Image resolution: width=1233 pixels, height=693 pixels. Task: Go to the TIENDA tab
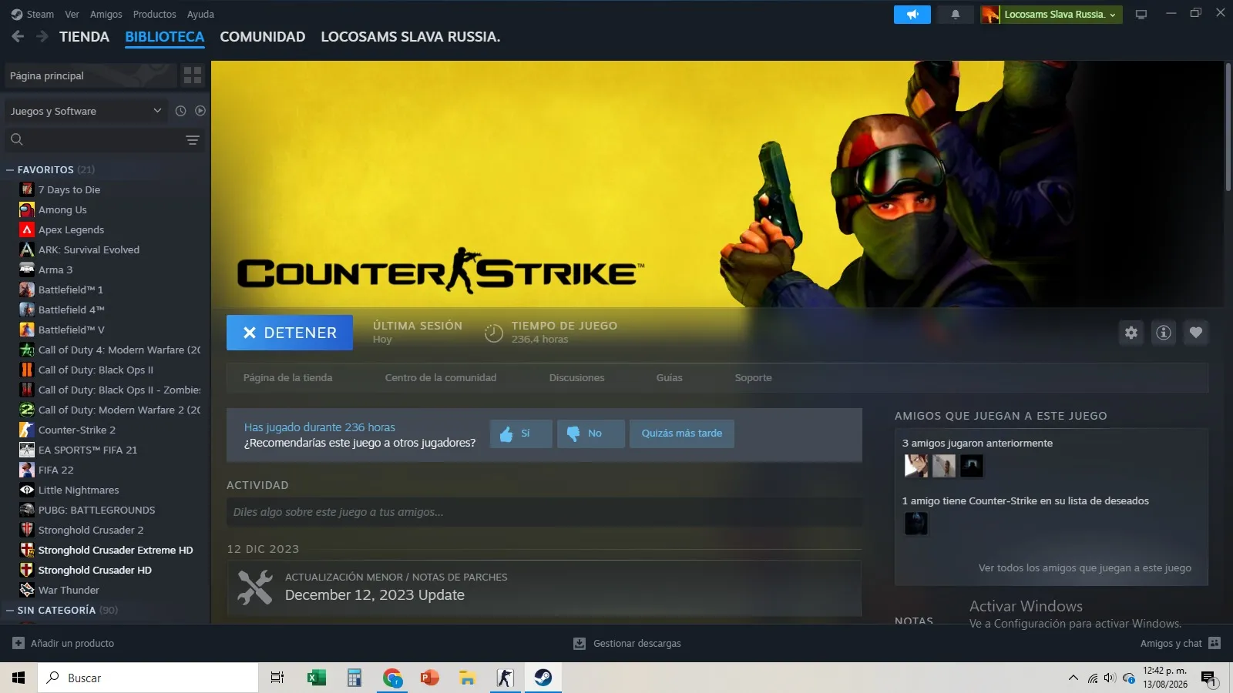pyautogui.click(x=84, y=36)
